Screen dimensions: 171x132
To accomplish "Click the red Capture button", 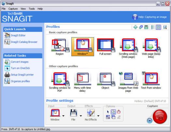I will pyautogui.click(x=160, y=117).
